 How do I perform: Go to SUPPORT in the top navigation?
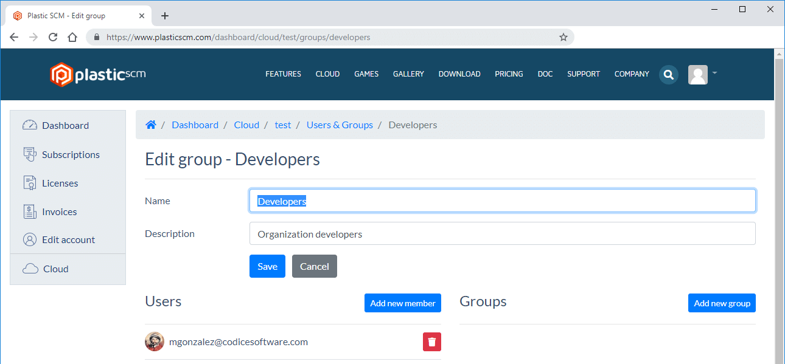[x=584, y=74]
